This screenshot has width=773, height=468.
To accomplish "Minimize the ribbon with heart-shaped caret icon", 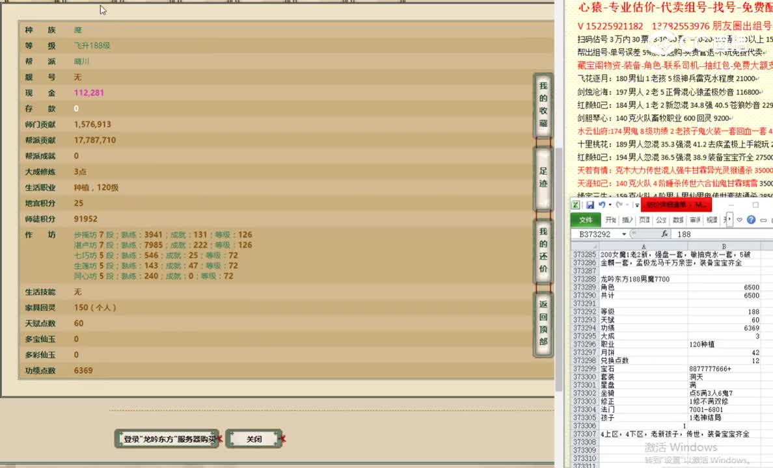I will (740, 220).
